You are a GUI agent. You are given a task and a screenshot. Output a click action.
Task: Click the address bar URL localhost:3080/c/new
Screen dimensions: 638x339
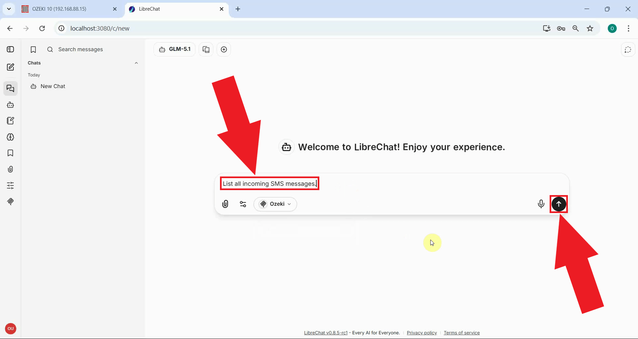(100, 28)
